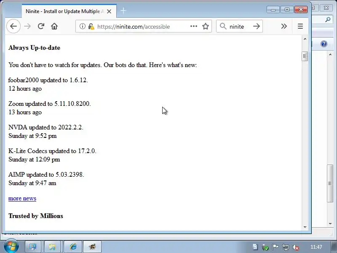Open the more news link
Viewport: 337px width, 253px height.
22,198
